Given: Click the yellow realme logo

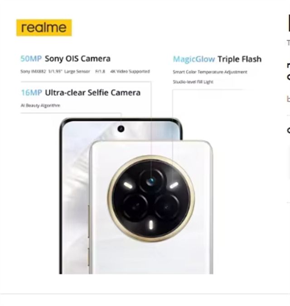Looking at the screenshot, I should click(x=44, y=28).
